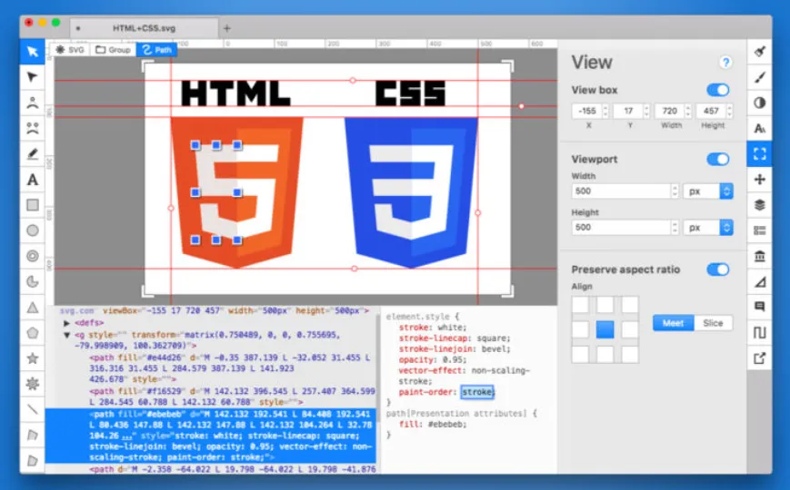Select the Transform tool arrow in left toolbar
Screen dimensions: 790x490
[32, 52]
